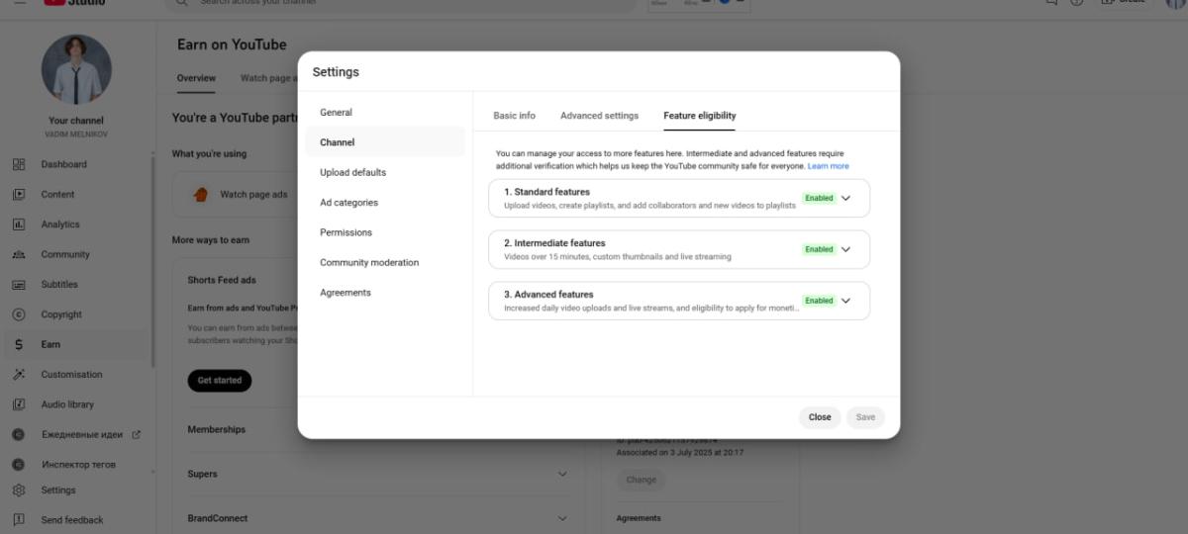The width and height of the screenshot is (1188, 534).
Task: Click the Close button in the Settings dialog
Action: (x=820, y=417)
